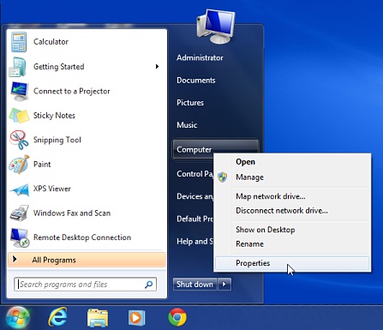Open Windows Fax and Scan icon
Viewport: 383px width, 330px height.
point(19,213)
